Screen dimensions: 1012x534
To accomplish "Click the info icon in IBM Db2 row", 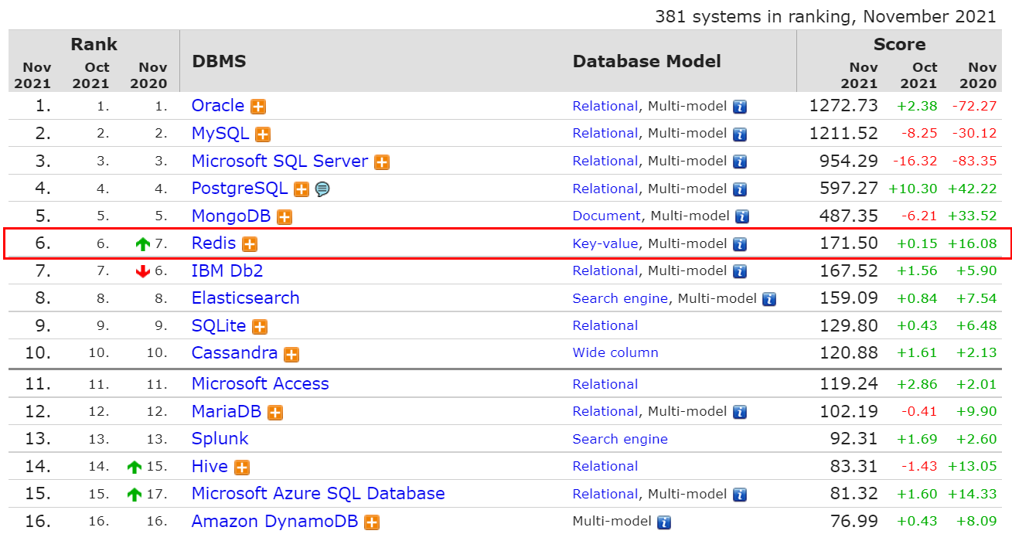I will pos(740,272).
